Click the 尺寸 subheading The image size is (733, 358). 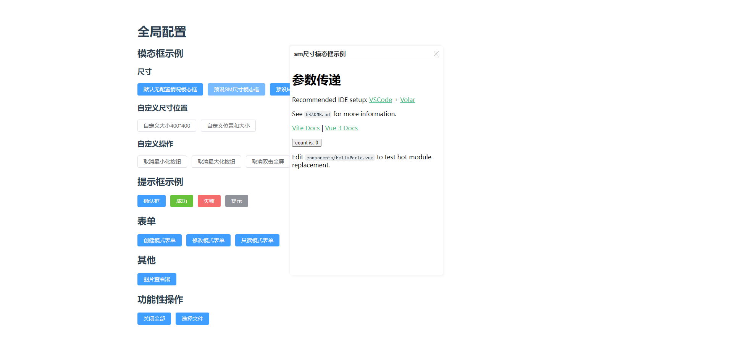pos(145,72)
